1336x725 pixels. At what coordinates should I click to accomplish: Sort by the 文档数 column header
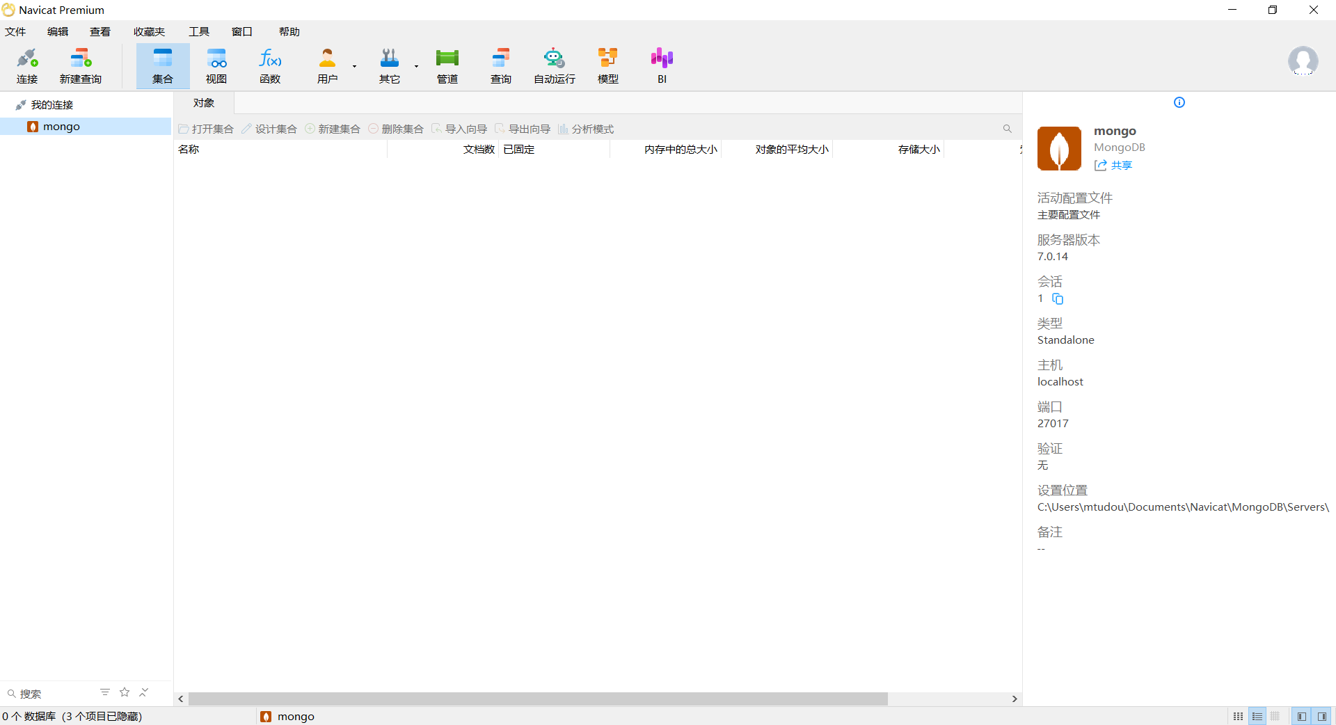443,150
